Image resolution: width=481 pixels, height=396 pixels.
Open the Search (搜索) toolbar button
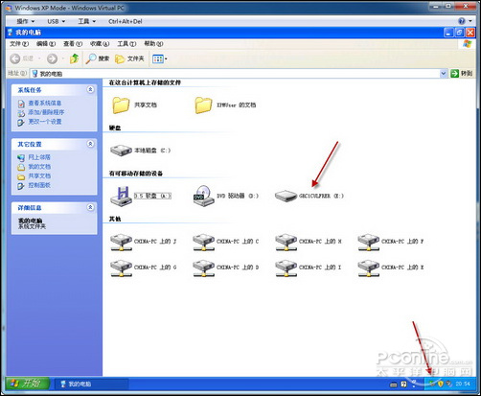pos(98,58)
